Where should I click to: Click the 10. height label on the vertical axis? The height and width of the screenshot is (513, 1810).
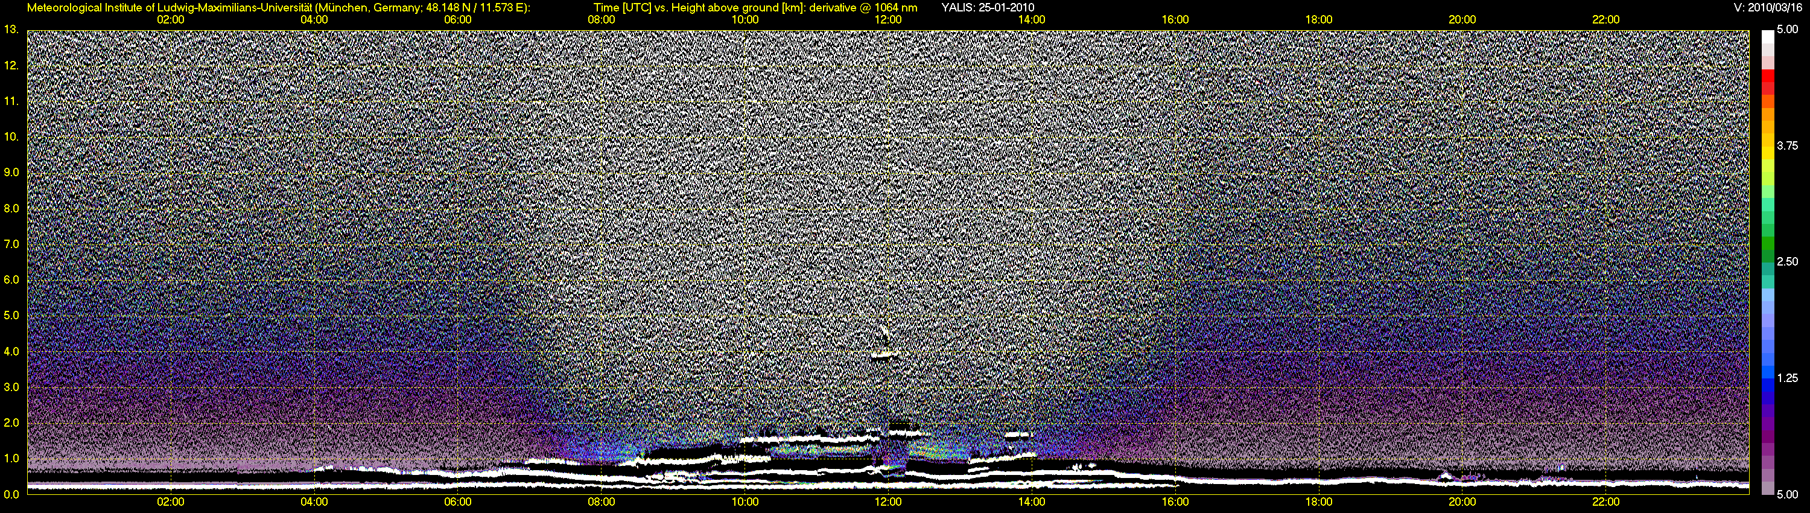click(x=11, y=136)
